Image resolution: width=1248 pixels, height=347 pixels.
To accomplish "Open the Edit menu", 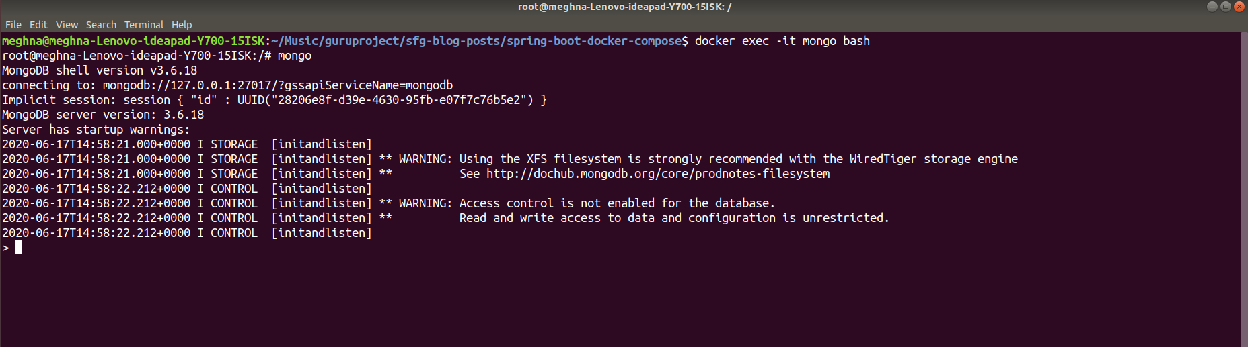I will click(38, 25).
